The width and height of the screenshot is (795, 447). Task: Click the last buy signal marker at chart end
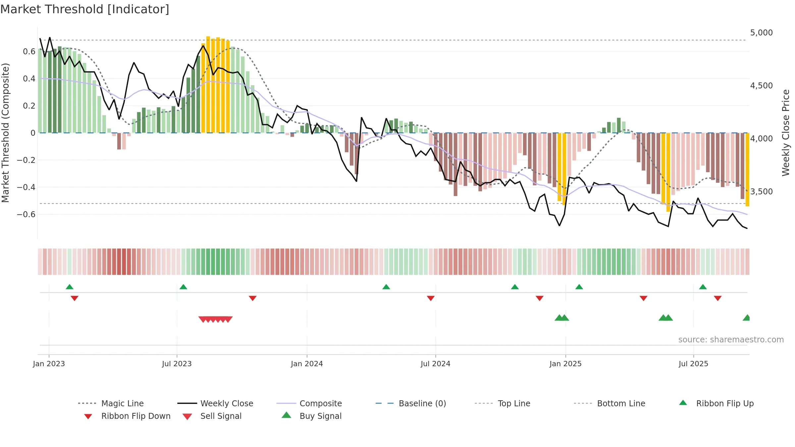coord(746,318)
